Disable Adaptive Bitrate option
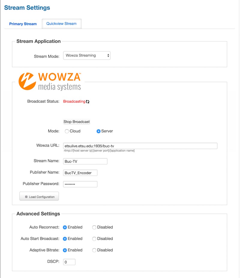240x278 pixels. tap(94, 250)
